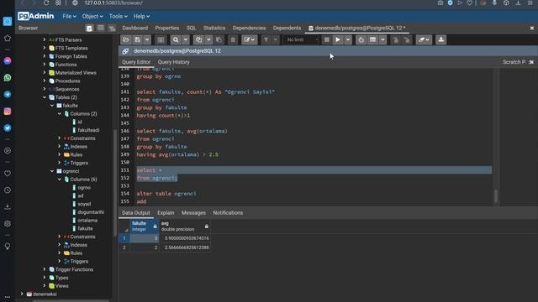538x302 pixels.
Task: Click the Commit transaction icon
Action: tap(395, 40)
